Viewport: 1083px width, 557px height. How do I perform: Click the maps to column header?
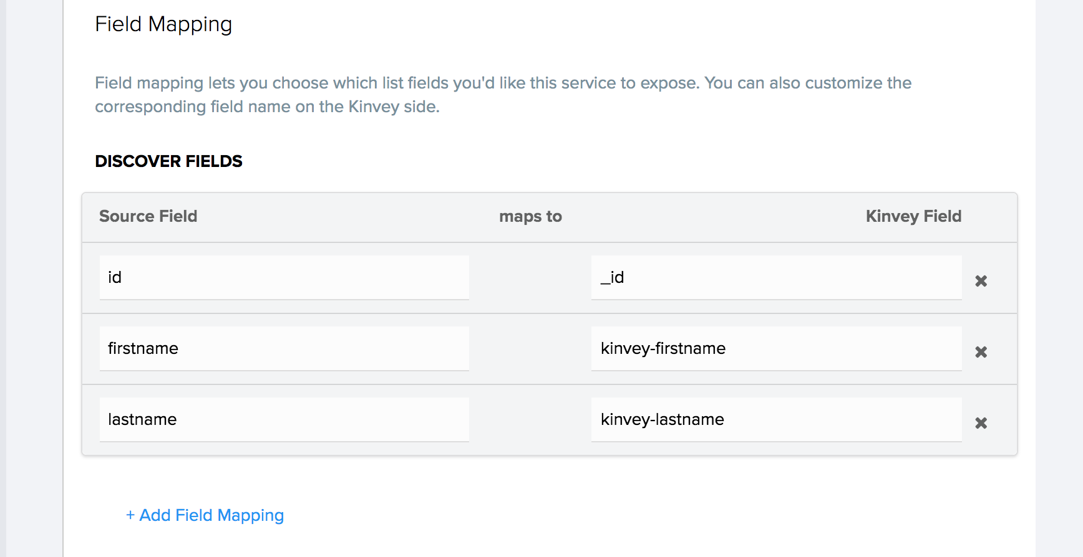(x=530, y=216)
